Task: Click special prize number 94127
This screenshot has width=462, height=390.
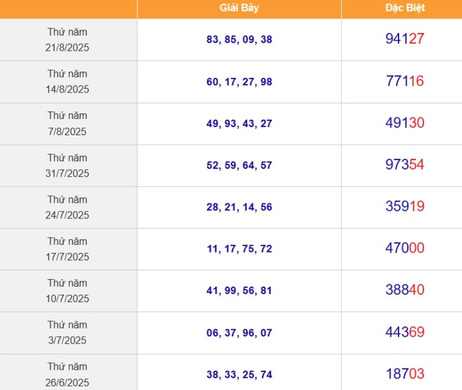Action: click(405, 39)
